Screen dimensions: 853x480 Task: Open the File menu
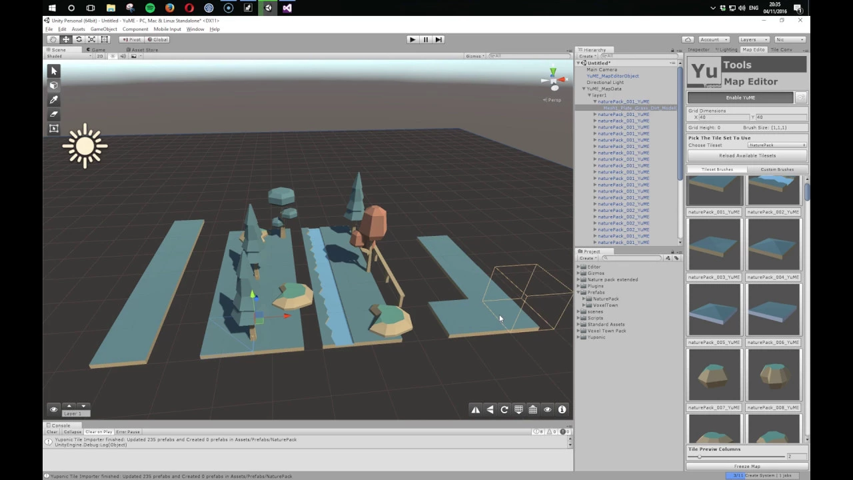[49, 29]
